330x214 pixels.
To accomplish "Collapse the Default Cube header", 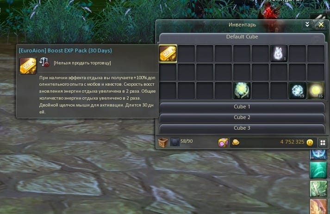I will pos(242,37).
